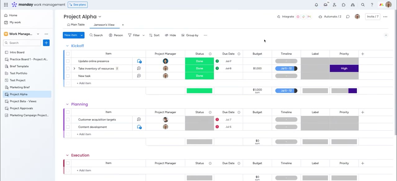Expand subitems of Take inventory of resources
Viewport: 397px width, 181px height.
[x=74, y=68]
